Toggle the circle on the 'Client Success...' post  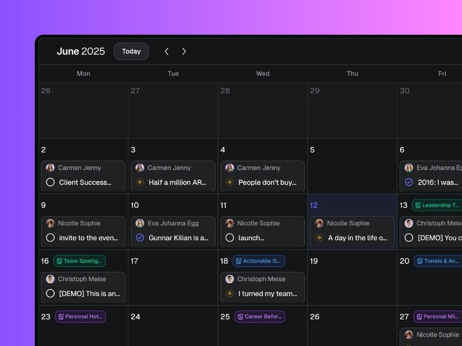pos(50,182)
